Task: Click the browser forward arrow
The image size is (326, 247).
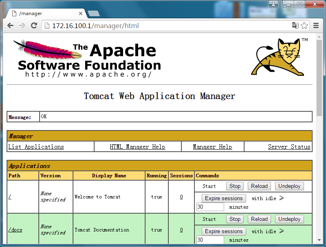Action: coord(22,26)
